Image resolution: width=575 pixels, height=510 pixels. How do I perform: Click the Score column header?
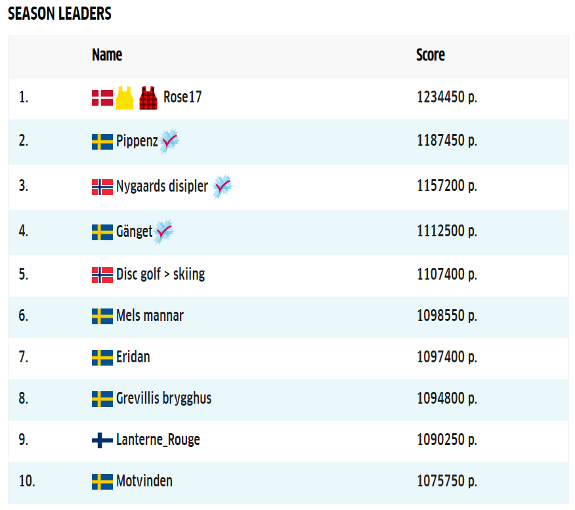pyautogui.click(x=430, y=55)
